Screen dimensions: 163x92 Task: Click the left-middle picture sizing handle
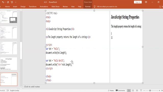(46, 47)
